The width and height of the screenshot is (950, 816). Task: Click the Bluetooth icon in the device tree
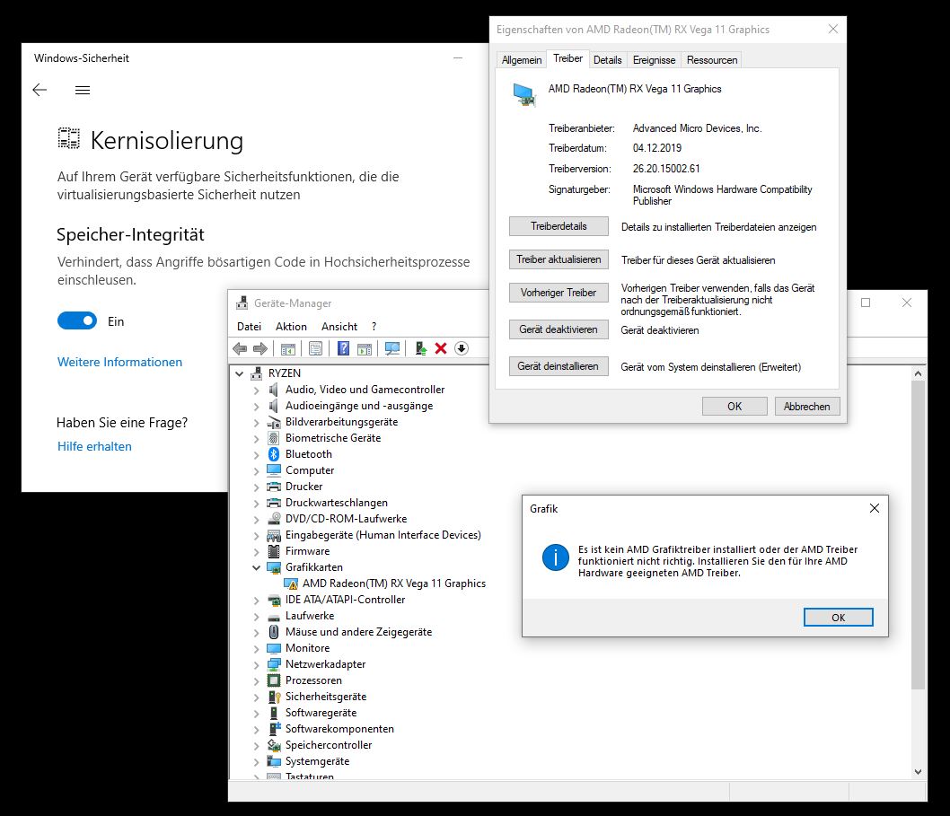click(274, 454)
